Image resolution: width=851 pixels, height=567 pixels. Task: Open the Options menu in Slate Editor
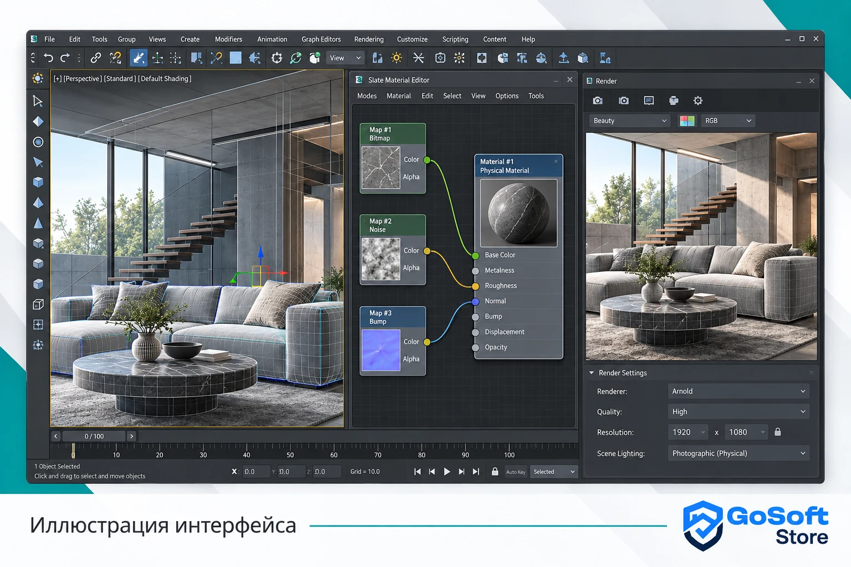tap(507, 96)
